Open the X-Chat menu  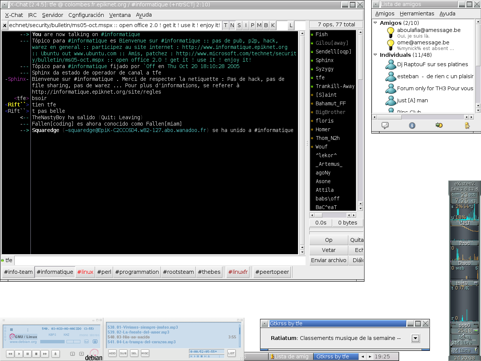(x=14, y=15)
